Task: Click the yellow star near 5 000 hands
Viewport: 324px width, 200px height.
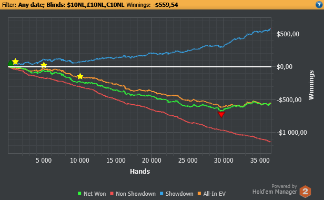Action: (x=44, y=65)
